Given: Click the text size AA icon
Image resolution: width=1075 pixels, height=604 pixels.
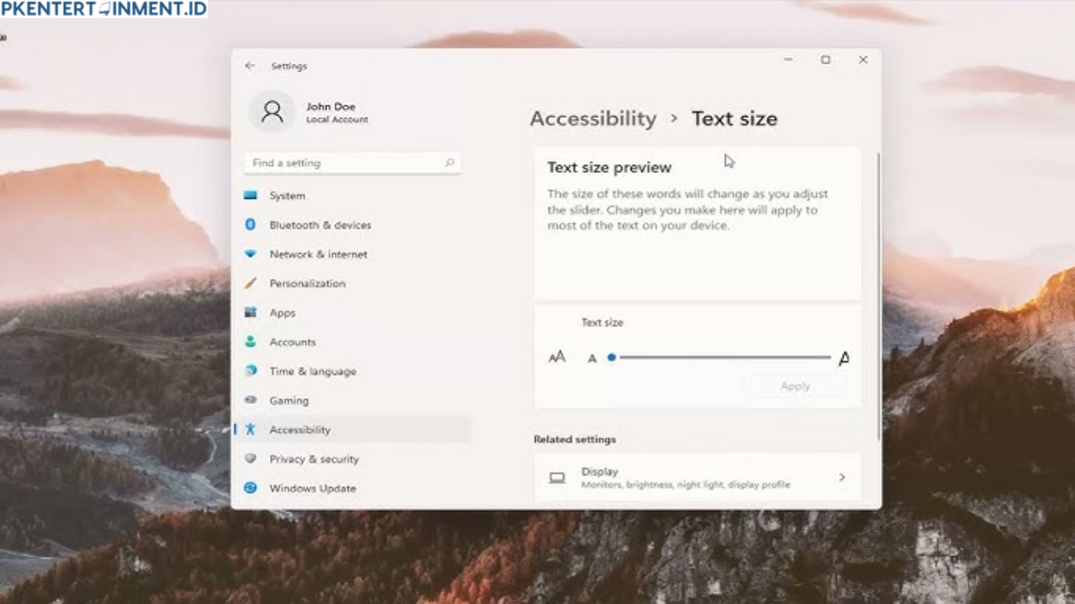Looking at the screenshot, I should coord(557,357).
